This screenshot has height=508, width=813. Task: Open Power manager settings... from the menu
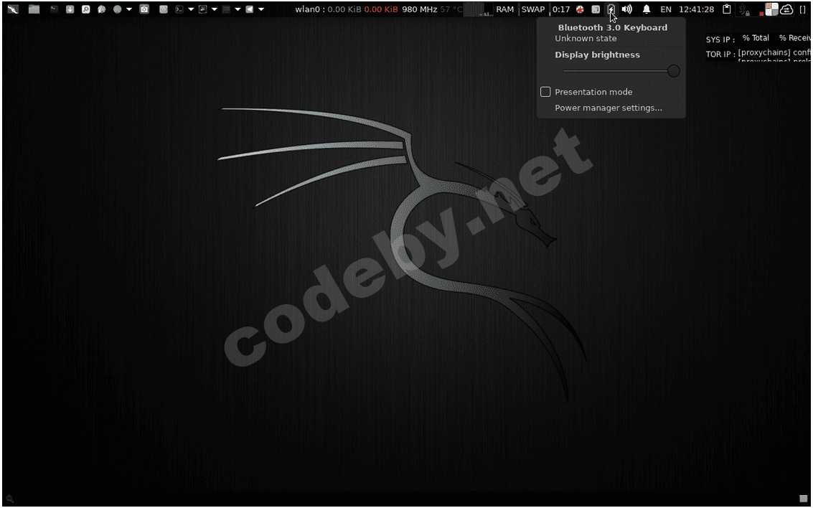pyautogui.click(x=608, y=108)
